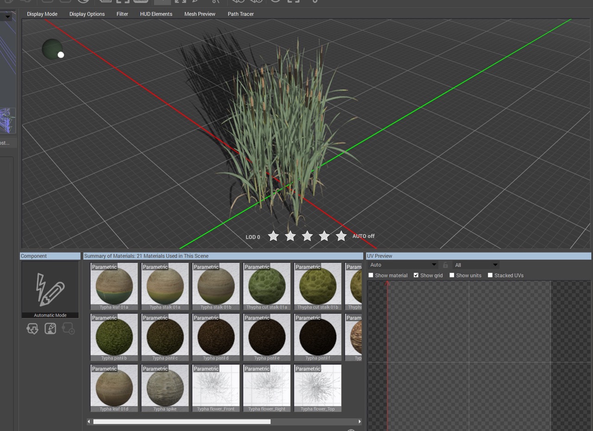Select the Typha stalk 01a material

(165, 286)
